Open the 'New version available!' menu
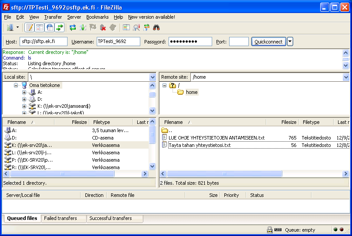 (x=152, y=17)
